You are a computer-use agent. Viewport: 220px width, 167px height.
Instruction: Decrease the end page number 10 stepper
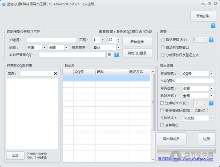118,41
